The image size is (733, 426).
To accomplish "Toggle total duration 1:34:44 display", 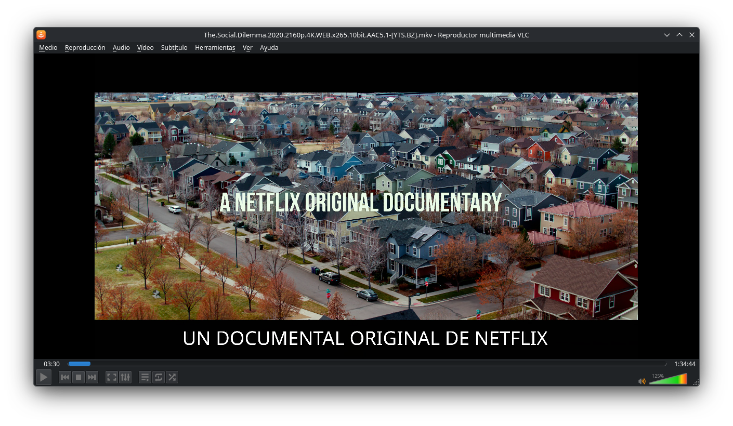I will [x=685, y=364].
